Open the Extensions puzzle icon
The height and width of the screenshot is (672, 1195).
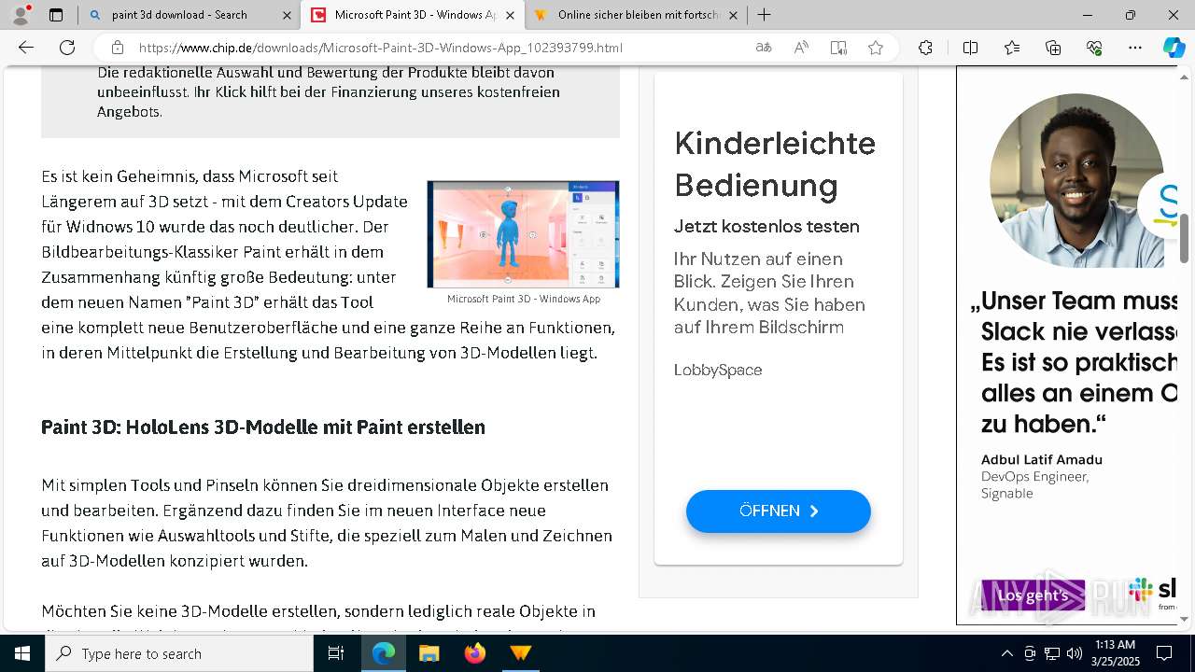point(925,48)
